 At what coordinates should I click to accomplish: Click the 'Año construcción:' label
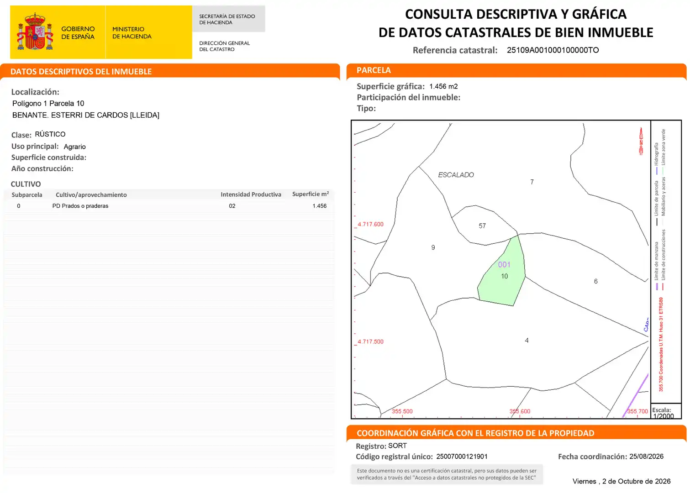point(42,169)
